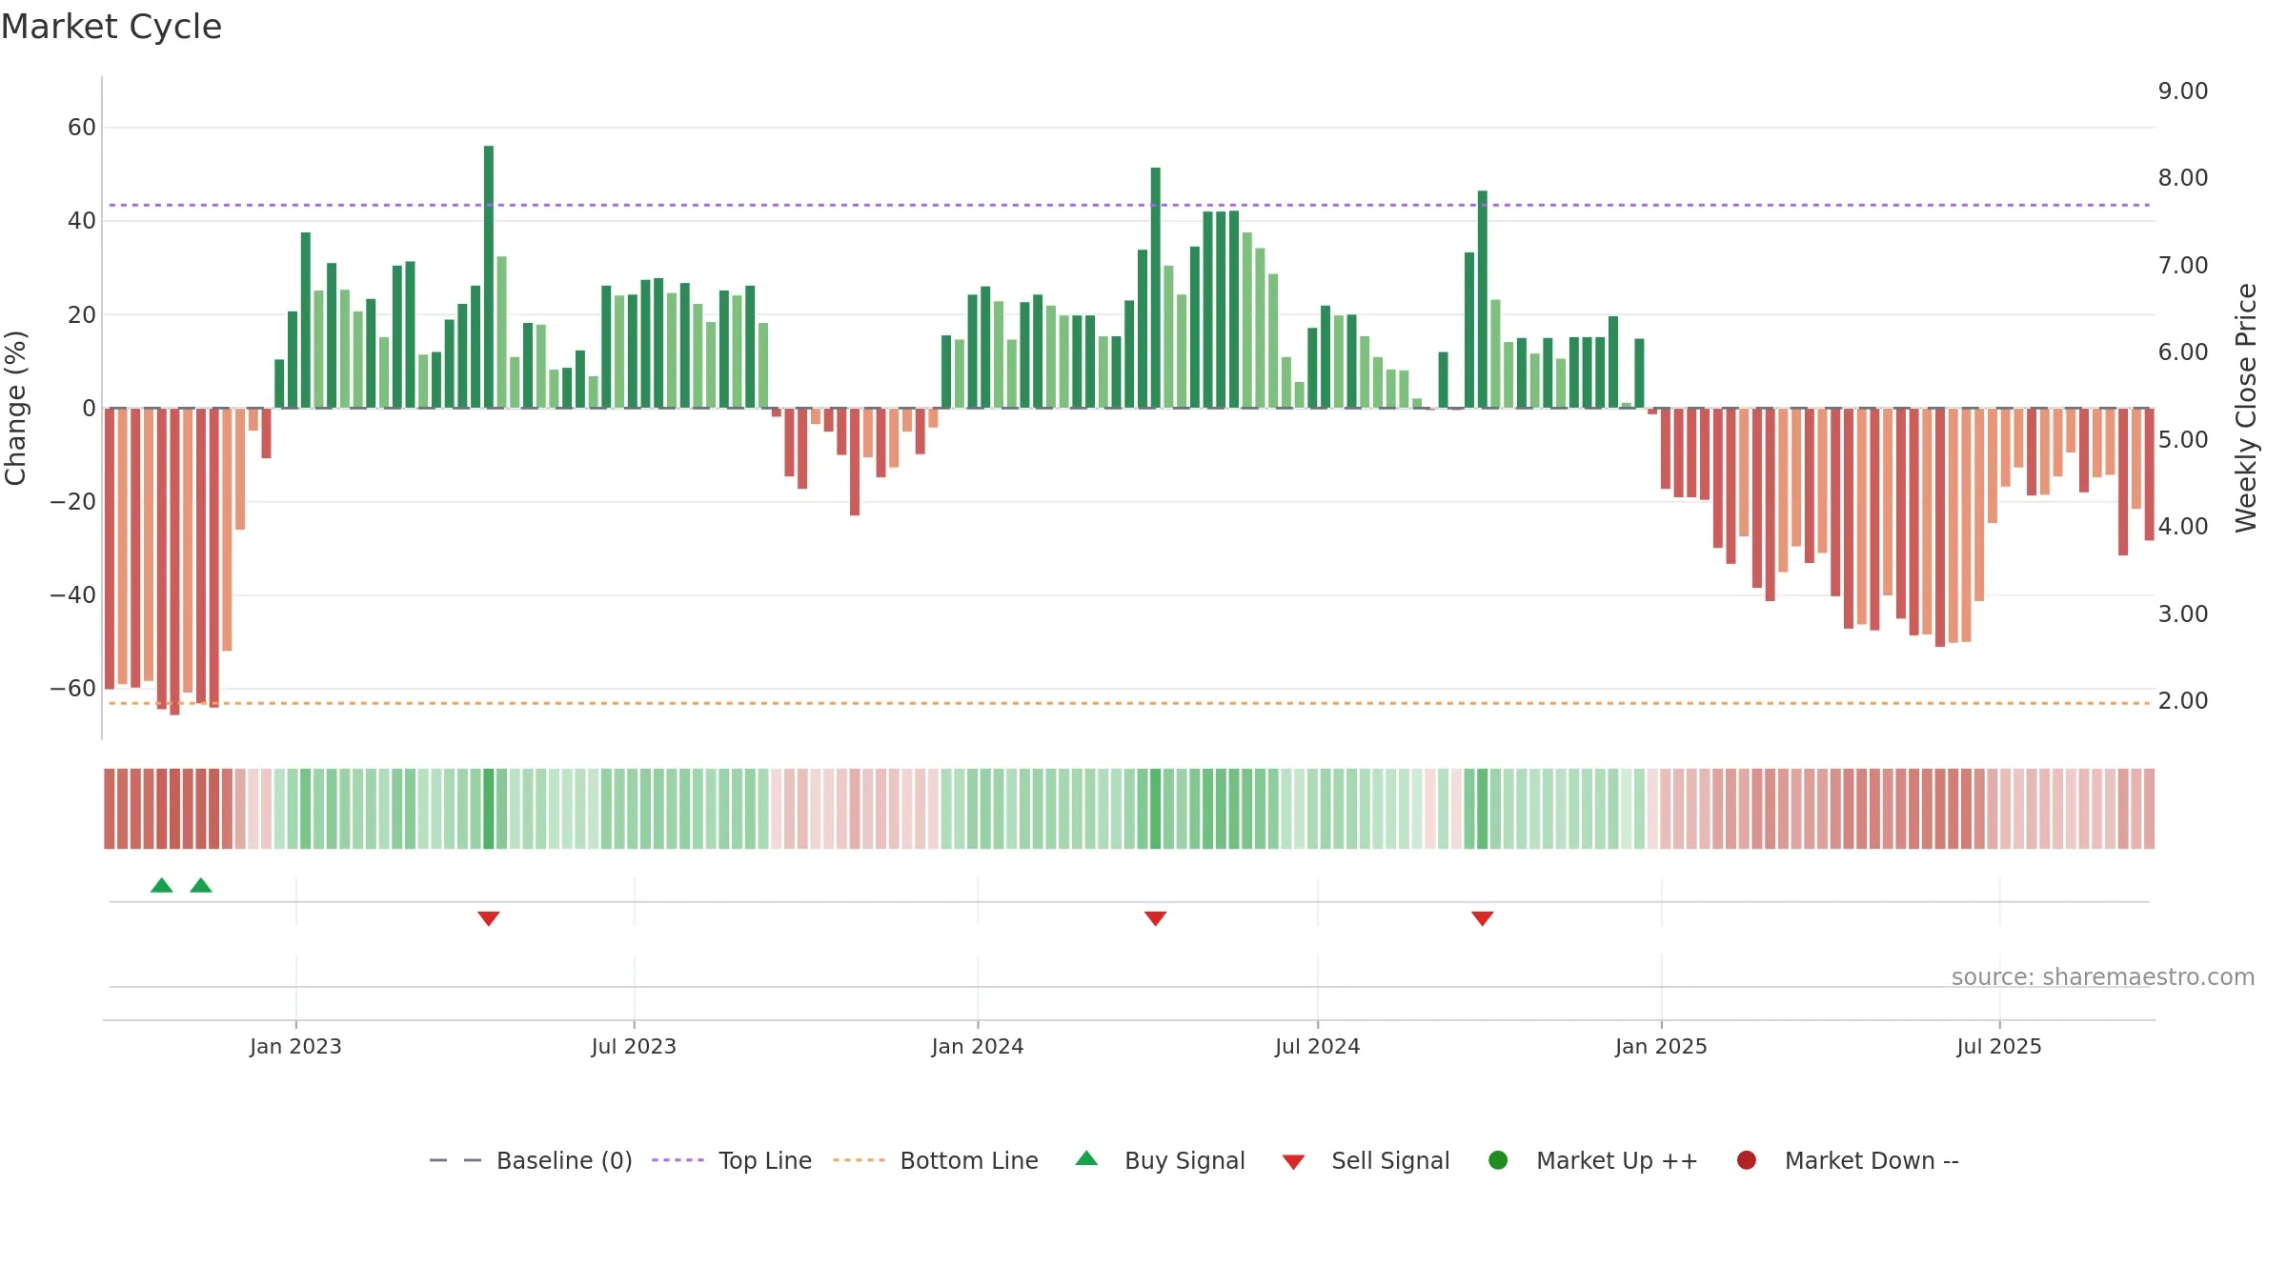Click the 60 tick on left axis

[x=82, y=127]
